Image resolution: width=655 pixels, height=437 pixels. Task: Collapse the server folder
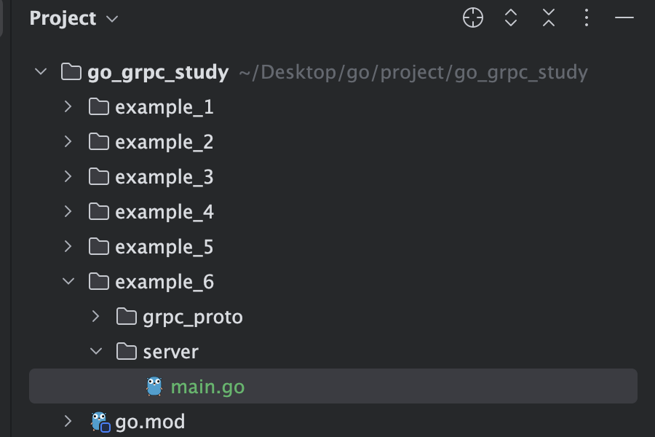pyautogui.click(x=95, y=351)
